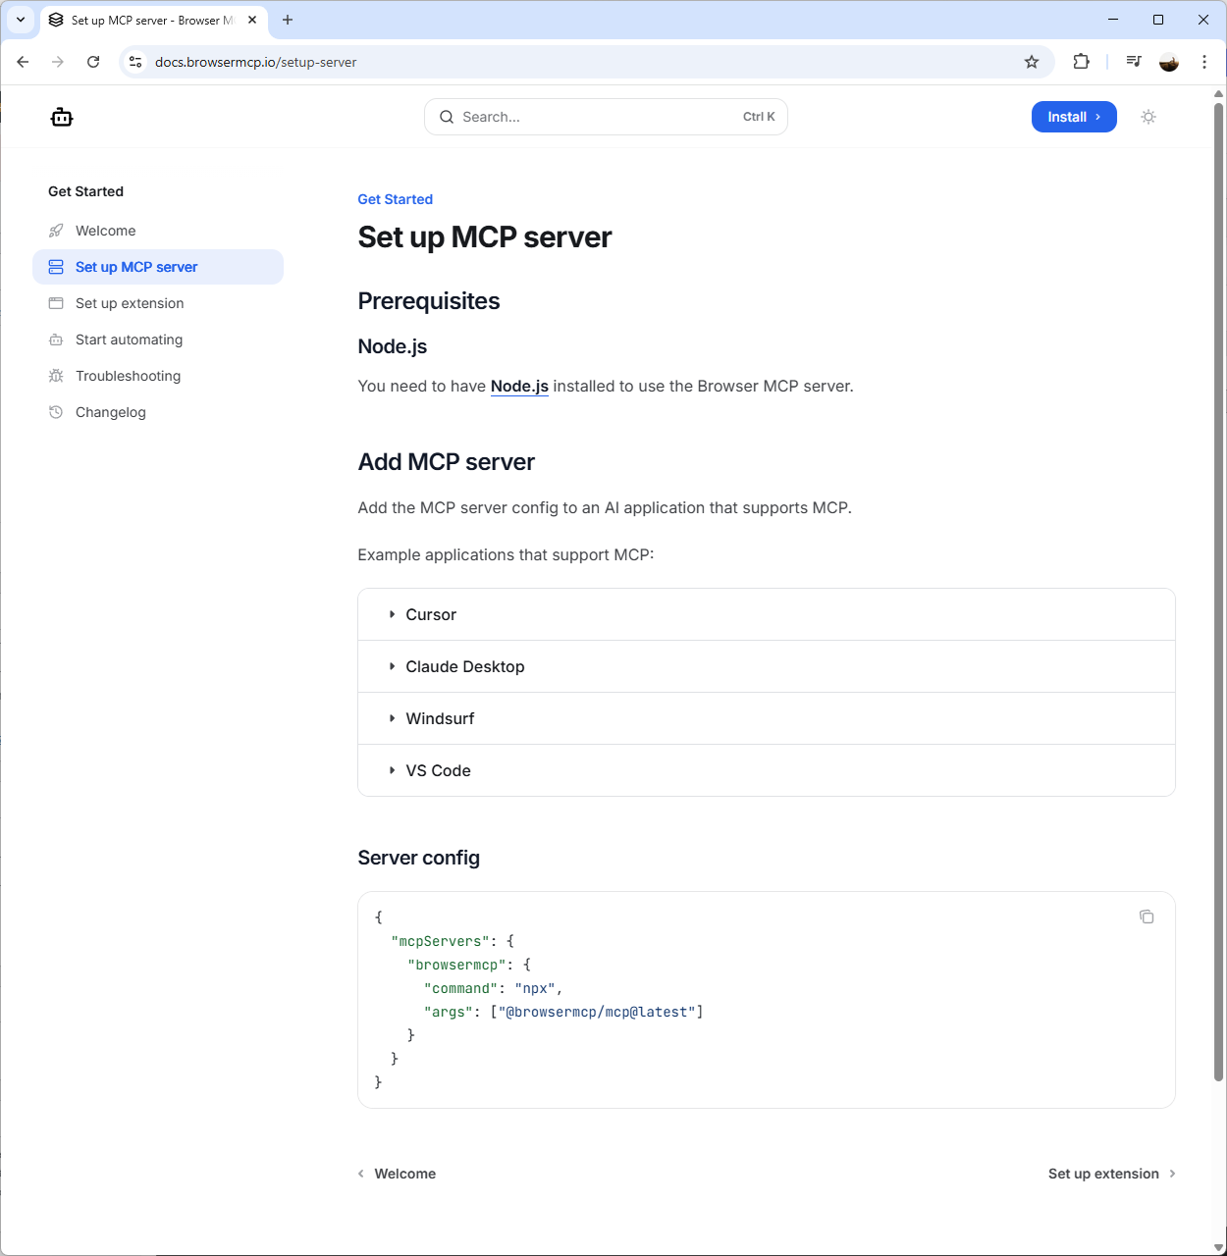Reload the current page
The image size is (1227, 1256).
(x=93, y=62)
